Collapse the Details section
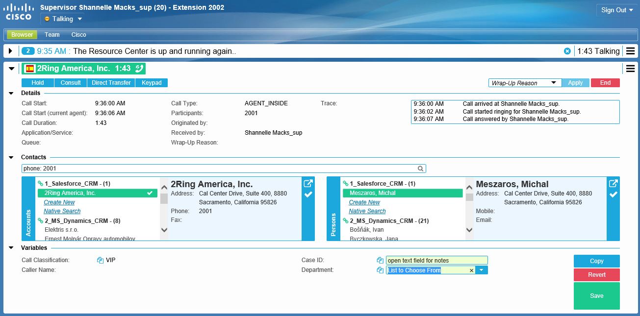 [x=11, y=93]
